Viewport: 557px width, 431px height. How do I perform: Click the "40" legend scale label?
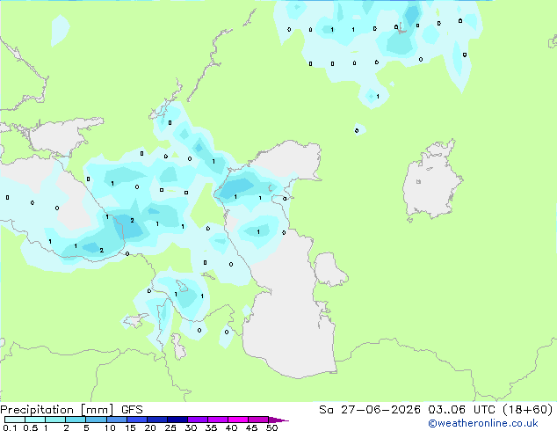click(231, 427)
